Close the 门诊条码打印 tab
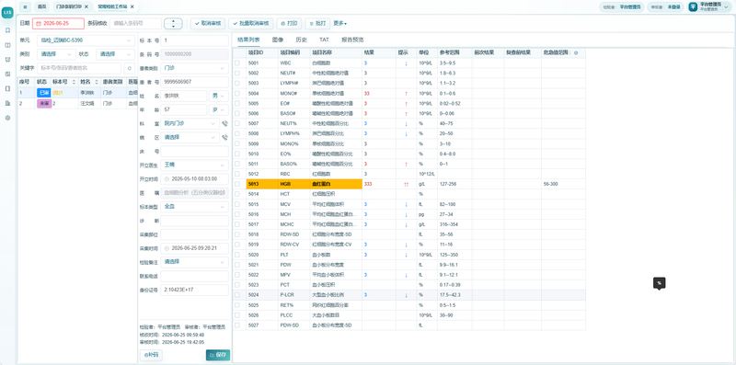The width and height of the screenshot is (736, 365). coord(86,6)
